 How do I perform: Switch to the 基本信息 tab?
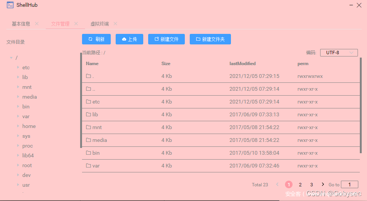(21, 24)
